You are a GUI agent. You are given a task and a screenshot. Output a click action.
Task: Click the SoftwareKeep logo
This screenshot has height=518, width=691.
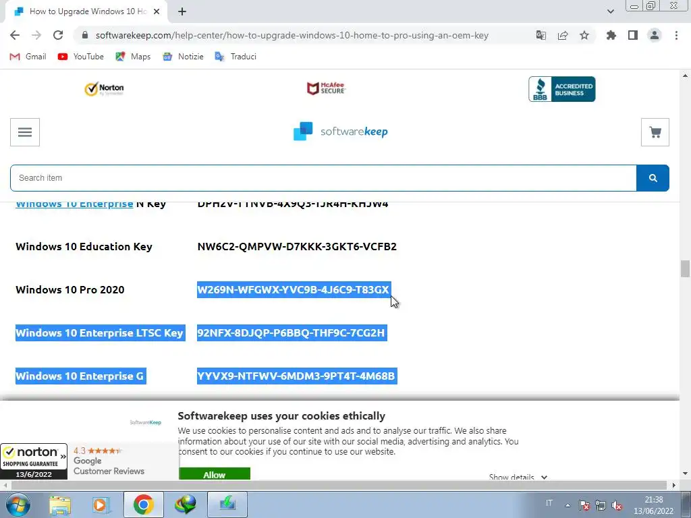click(x=340, y=132)
